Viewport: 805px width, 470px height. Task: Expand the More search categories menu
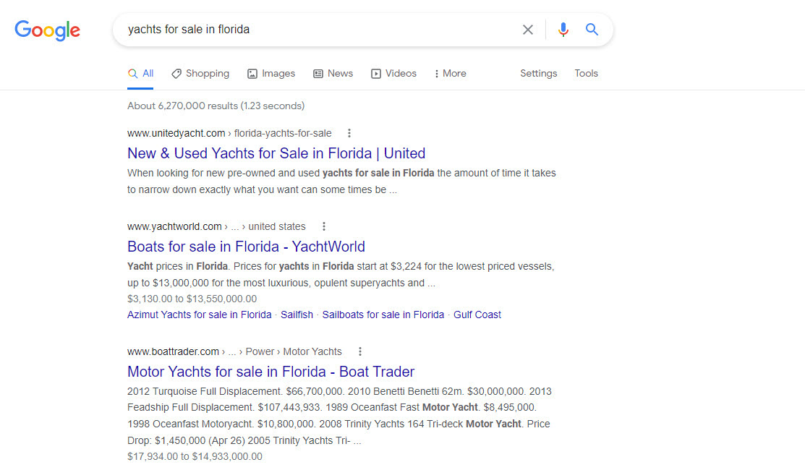click(x=450, y=74)
